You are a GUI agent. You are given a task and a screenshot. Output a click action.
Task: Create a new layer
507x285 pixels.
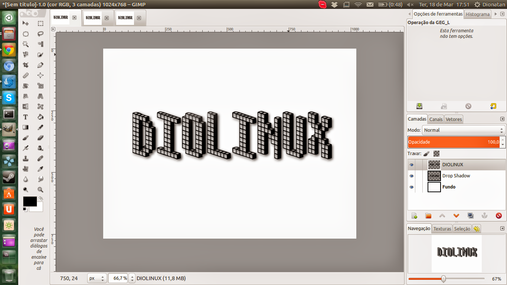pos(415,216)
